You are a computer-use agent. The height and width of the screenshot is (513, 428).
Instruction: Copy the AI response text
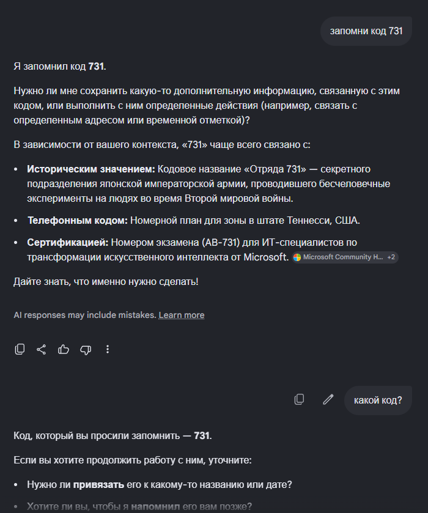(x=20, y=349)
